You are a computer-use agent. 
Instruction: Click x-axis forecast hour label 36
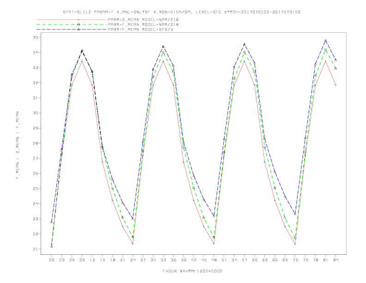coord(173,260)
